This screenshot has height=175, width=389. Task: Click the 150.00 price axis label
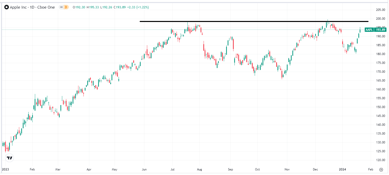pos(380,107)
